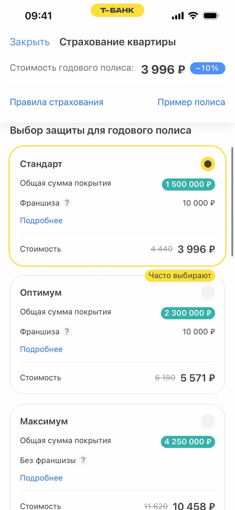Tap the help icon beside Франшиза in Стандарт
Viewport: 235px width, 510px height.
pos(67,203)
